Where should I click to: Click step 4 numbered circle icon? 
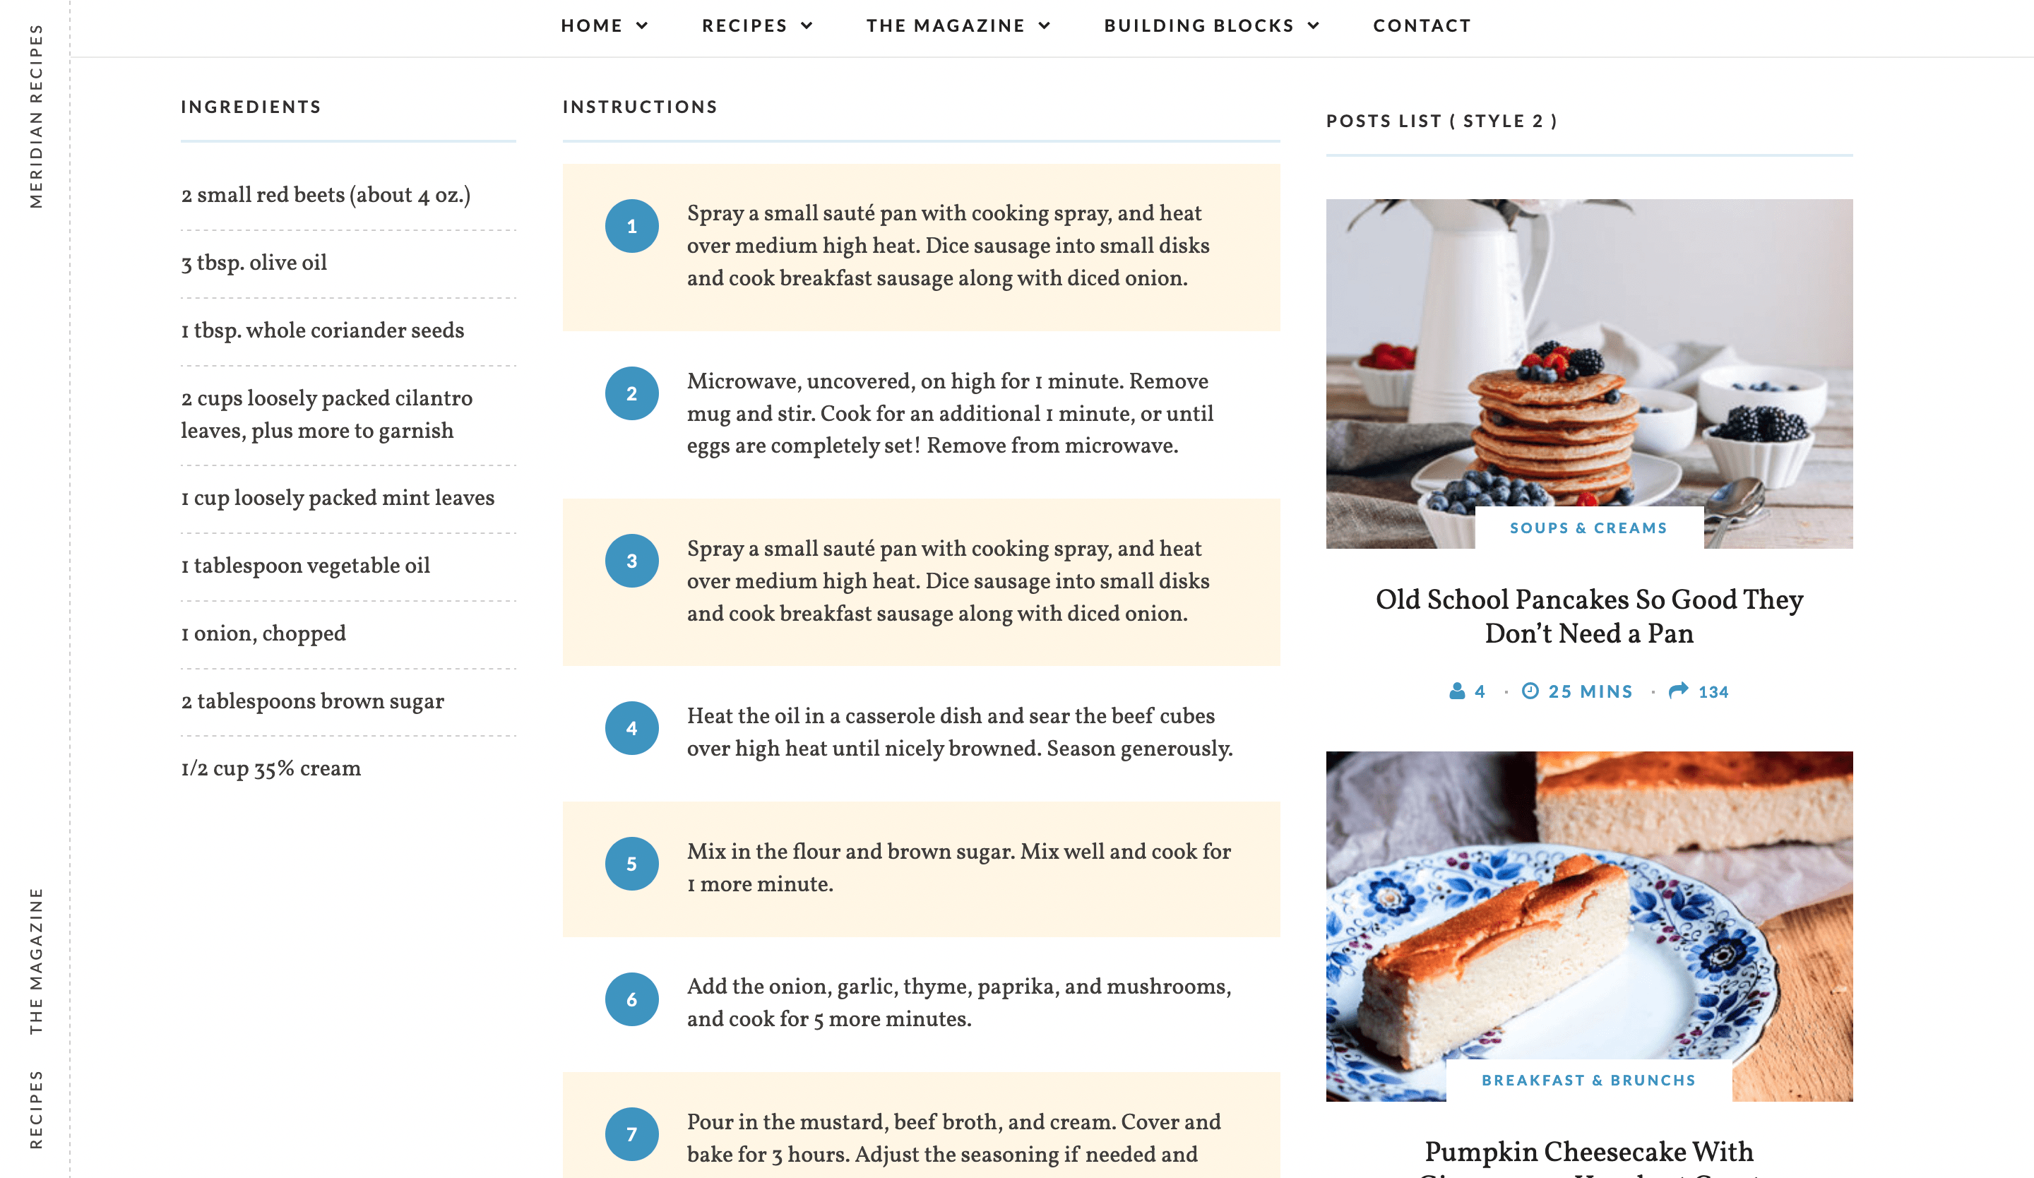point(632,730)
